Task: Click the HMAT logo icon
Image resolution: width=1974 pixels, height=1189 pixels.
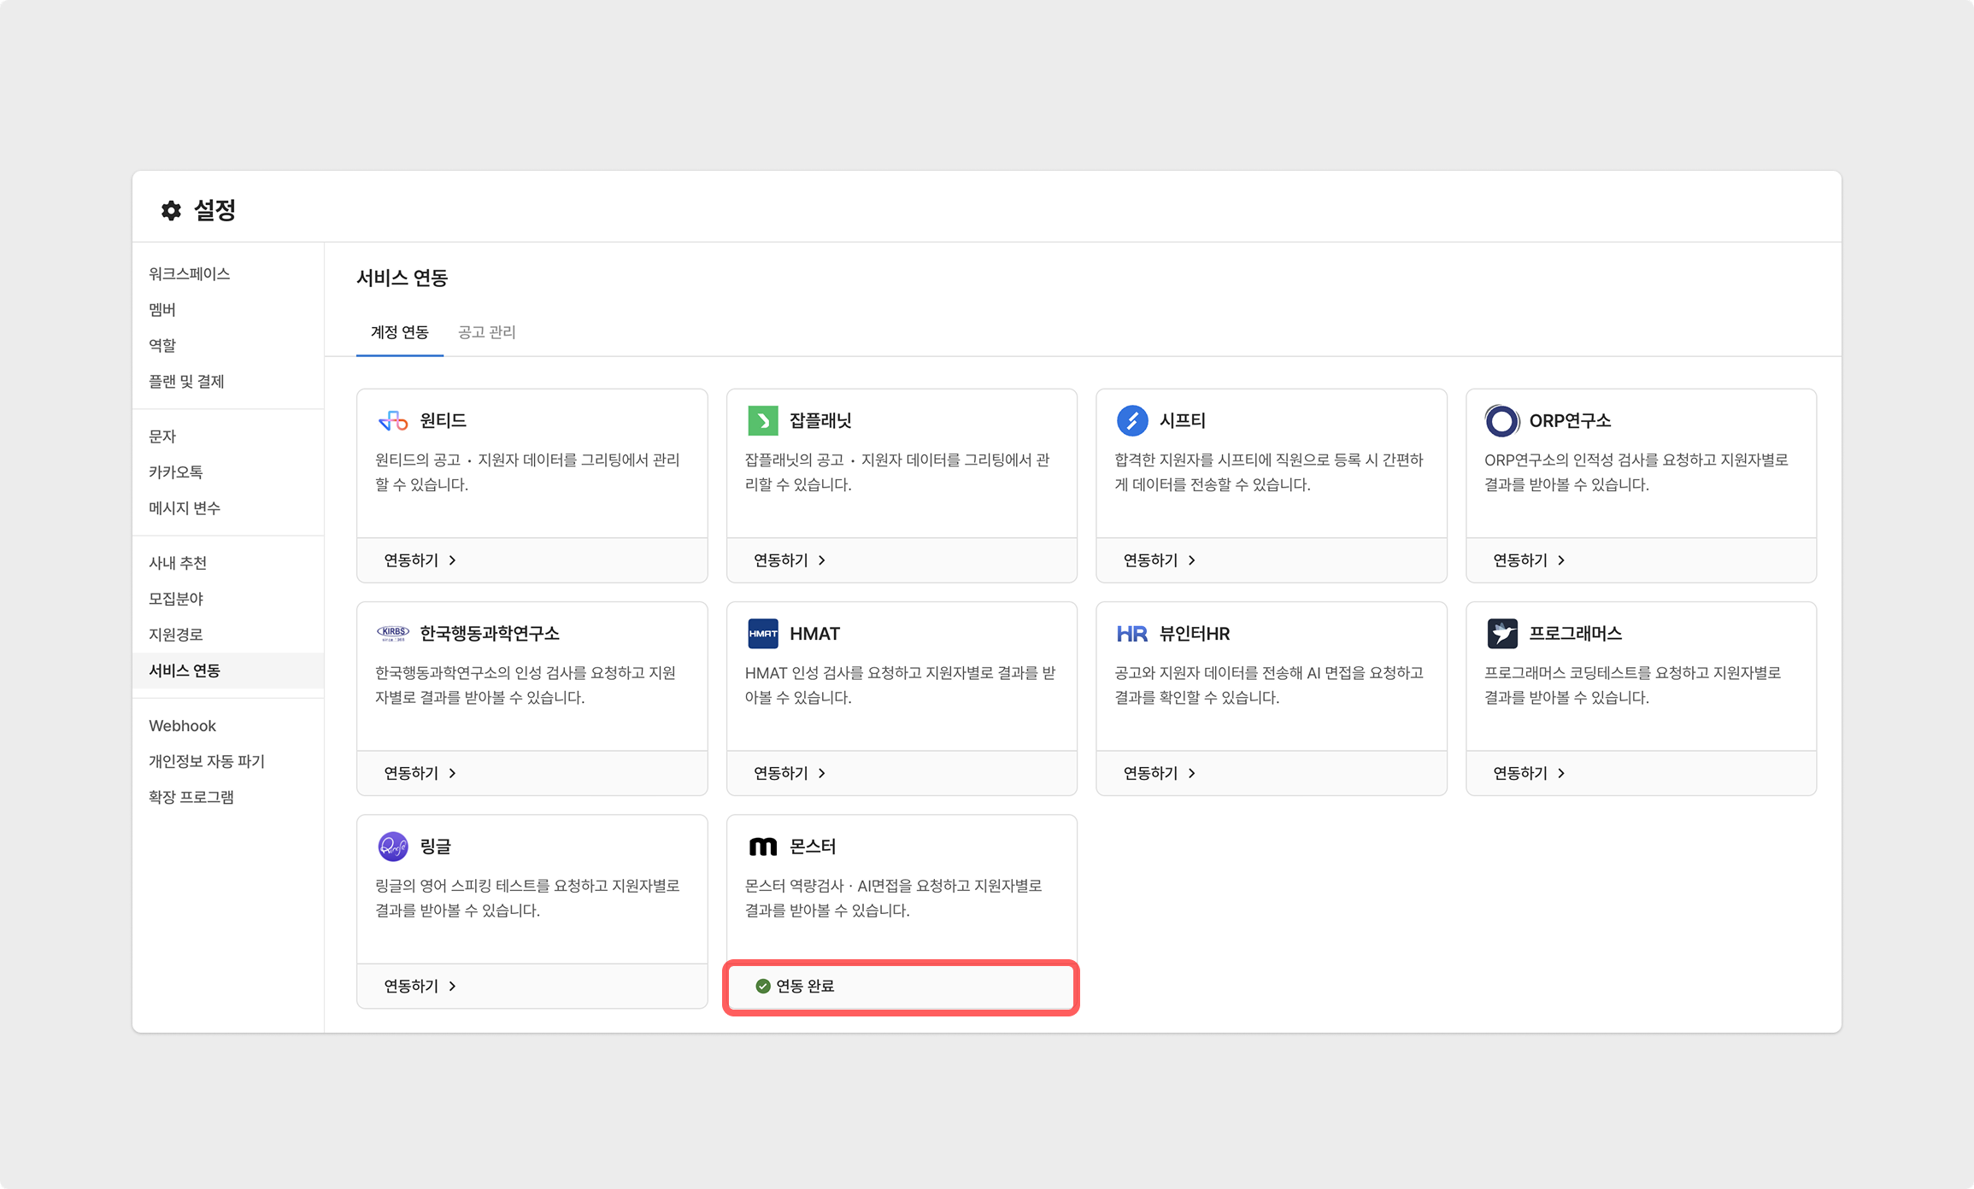Action: (762, 634)
